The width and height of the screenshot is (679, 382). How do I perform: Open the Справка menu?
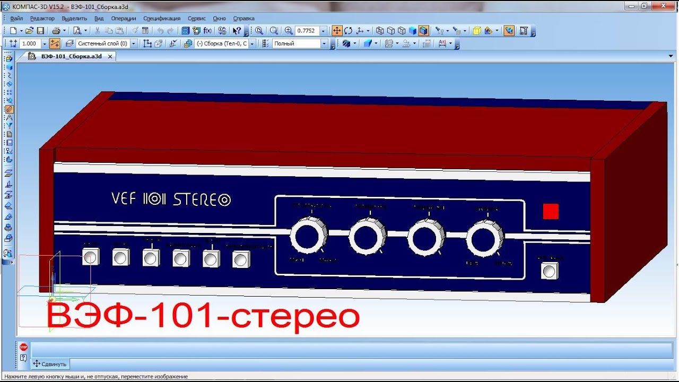pos(244,19)
